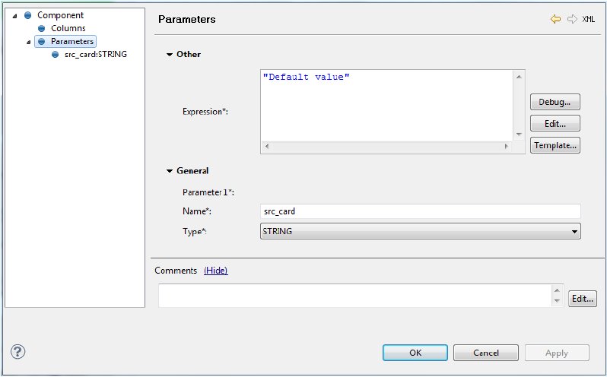607x377 pixels.
Task: Hide the Comments section
Action: (x=215, y=271)
